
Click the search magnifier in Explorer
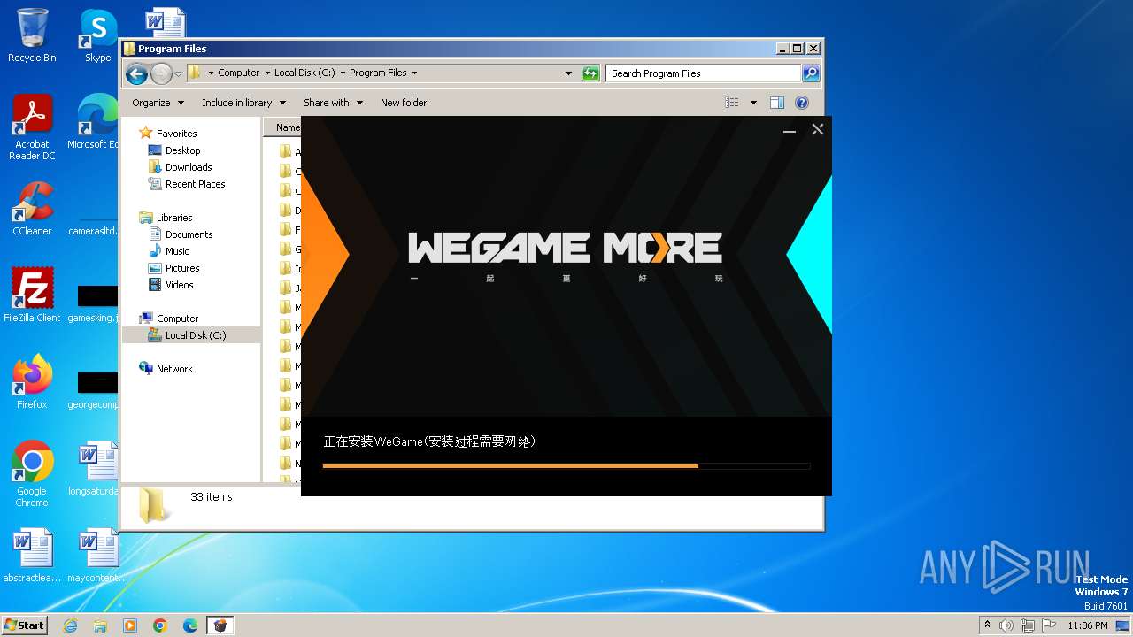tap(810, 73)
